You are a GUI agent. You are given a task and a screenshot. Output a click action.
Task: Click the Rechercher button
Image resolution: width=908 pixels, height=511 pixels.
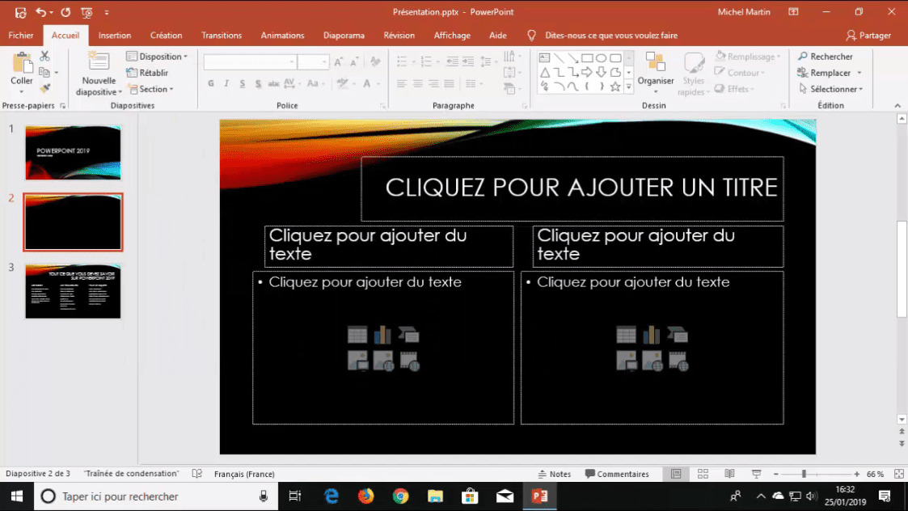coord(826,57)
